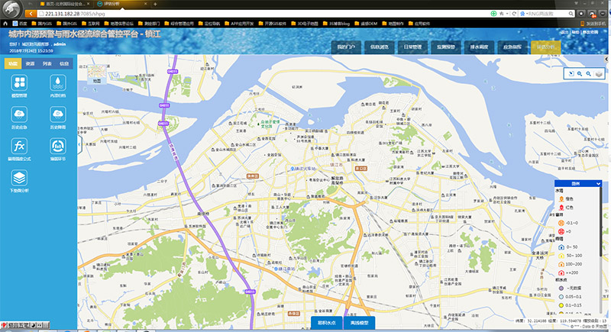Open the right cloud rainfall history icon
Viewport: 611px width, 332px height.
point(57,115)
